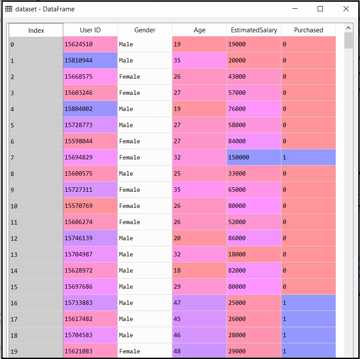
Task: Click the DataFrame table icon in title bar
Action: (x=9, y=9)
